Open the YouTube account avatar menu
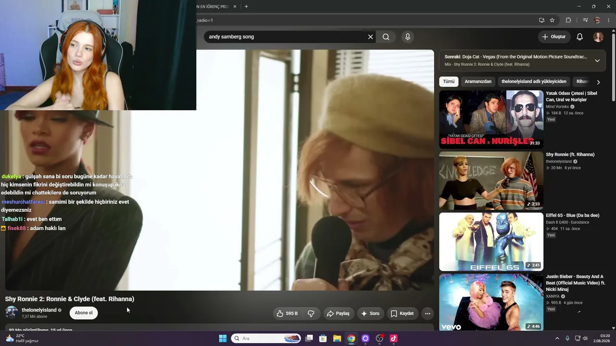Image resolution: width=616 pixels, height=346 pixels. pyautogui.click(x=598, y=37)
